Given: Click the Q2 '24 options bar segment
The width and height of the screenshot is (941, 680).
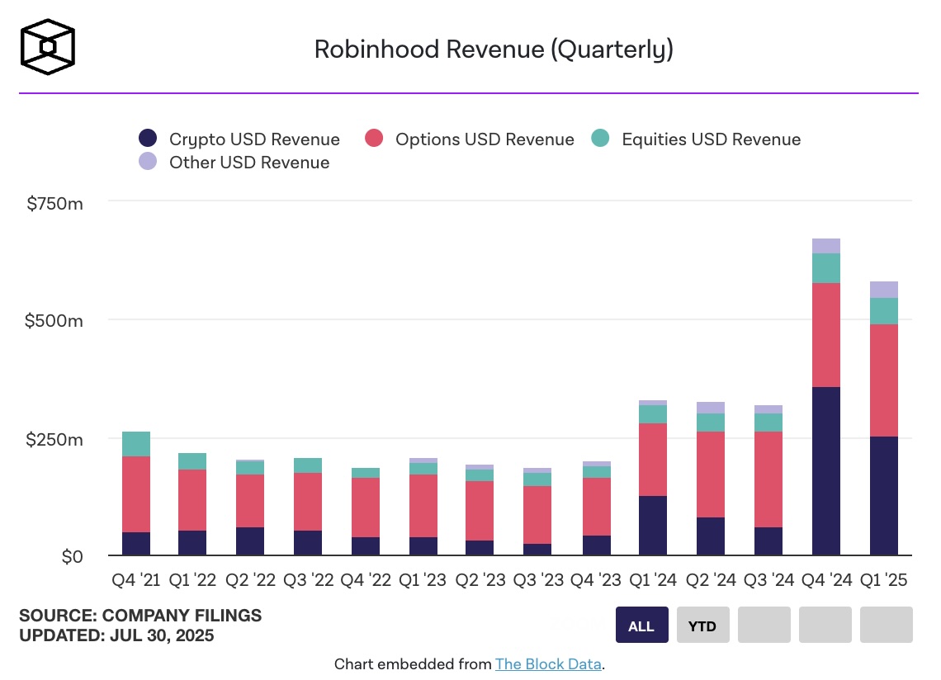Looking at the screenshot, I should 711,475.
